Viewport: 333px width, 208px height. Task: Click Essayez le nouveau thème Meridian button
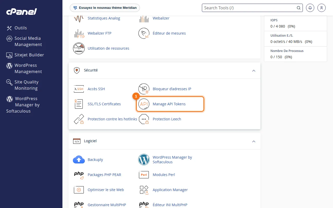105,8
